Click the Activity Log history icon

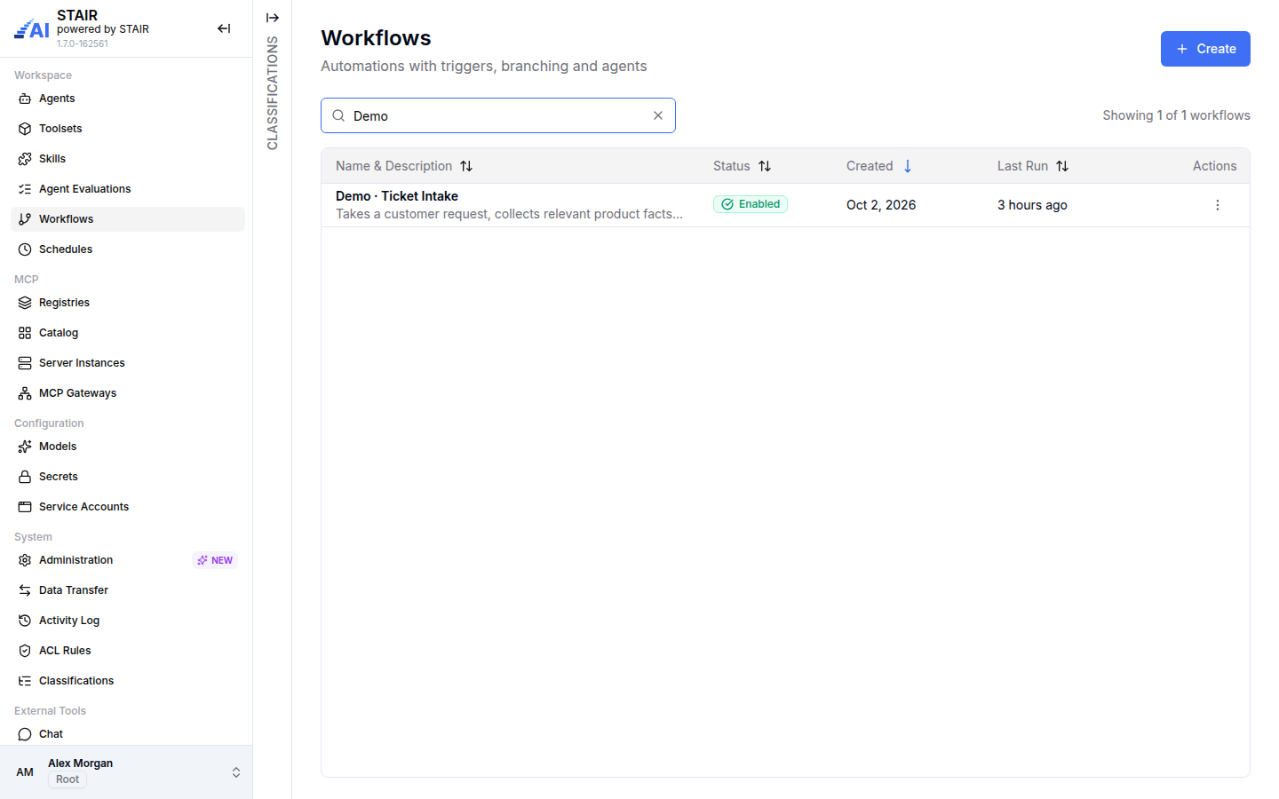click(x=25, y=621)
